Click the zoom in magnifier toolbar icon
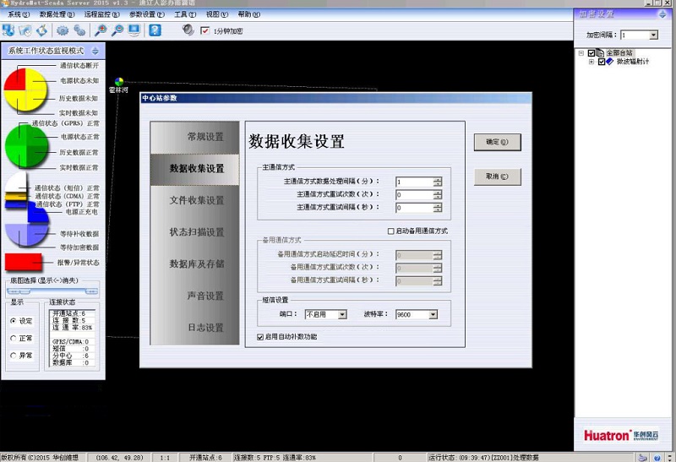This screenshot has width=676, height=462. pos(101,30)
